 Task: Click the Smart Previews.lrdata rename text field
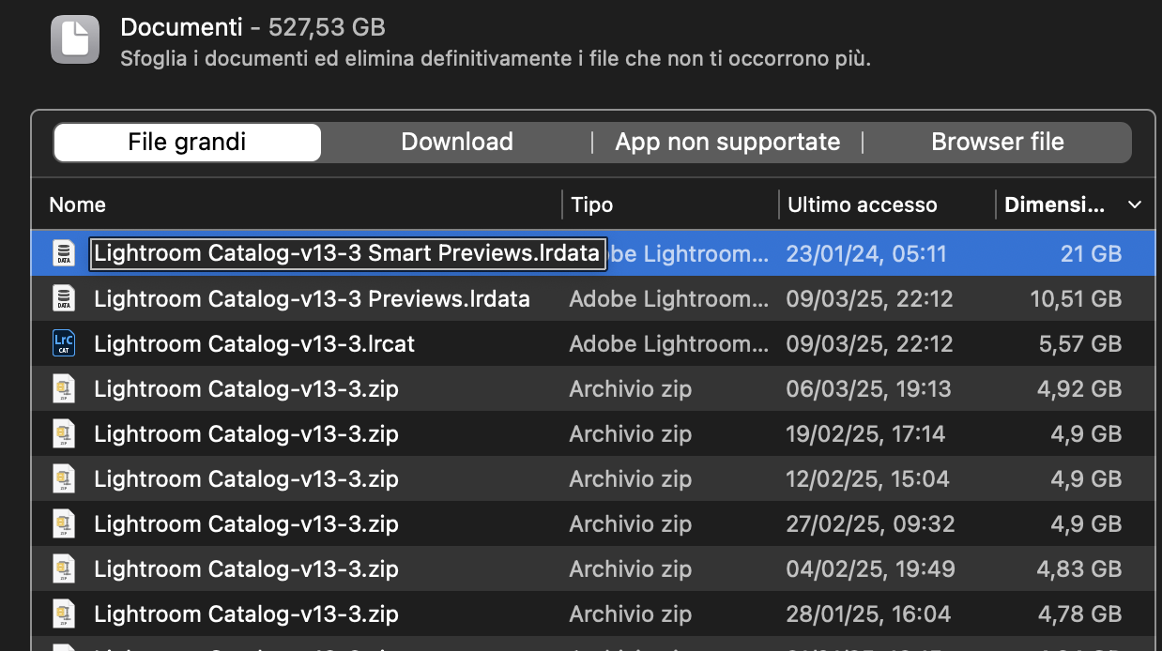tap(347, 253)
